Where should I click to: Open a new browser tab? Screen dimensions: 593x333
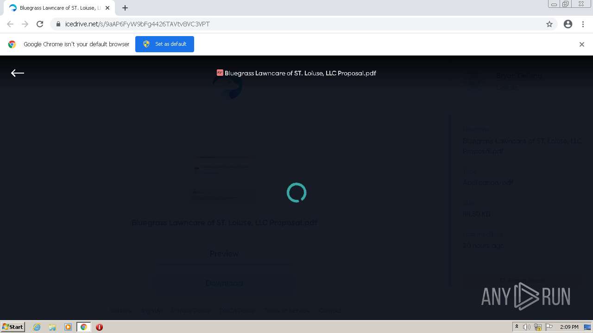pyautogui.click(x=125, y=8)
